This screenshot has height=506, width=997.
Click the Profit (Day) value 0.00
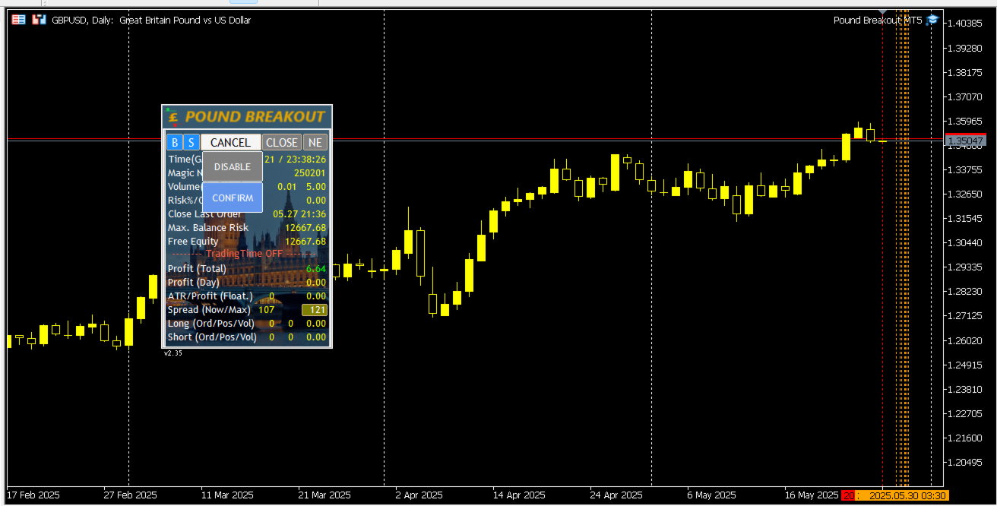tap(316, 283)
